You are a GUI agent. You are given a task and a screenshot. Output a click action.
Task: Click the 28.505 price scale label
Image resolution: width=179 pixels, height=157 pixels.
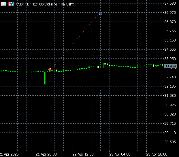(x=170, y=142)
